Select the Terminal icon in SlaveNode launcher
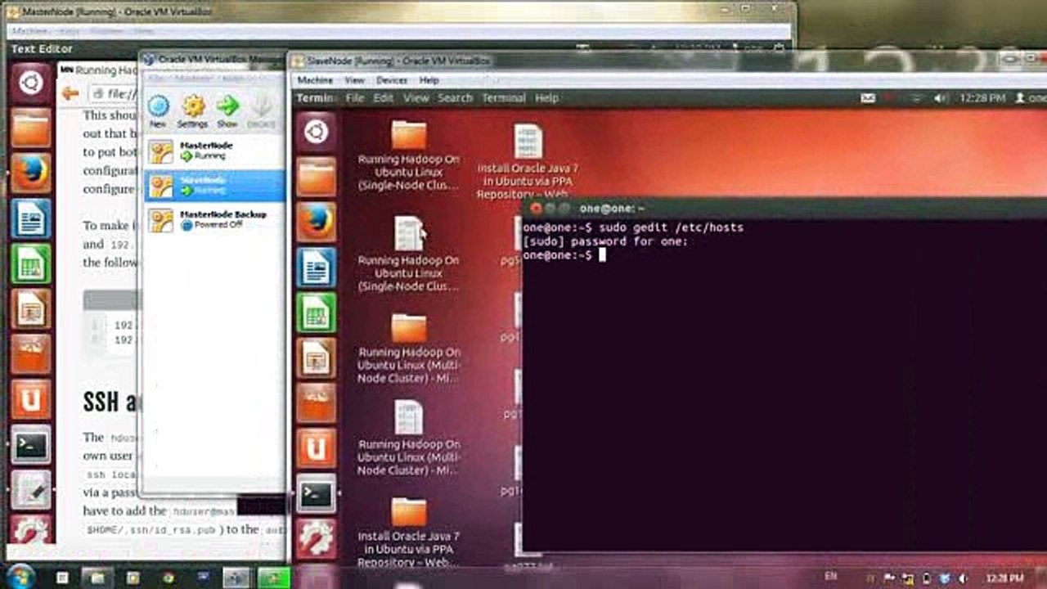 click(x=316, y=493)
